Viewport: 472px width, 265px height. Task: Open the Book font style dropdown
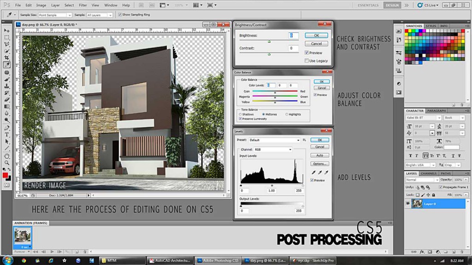tap(454, 118)
